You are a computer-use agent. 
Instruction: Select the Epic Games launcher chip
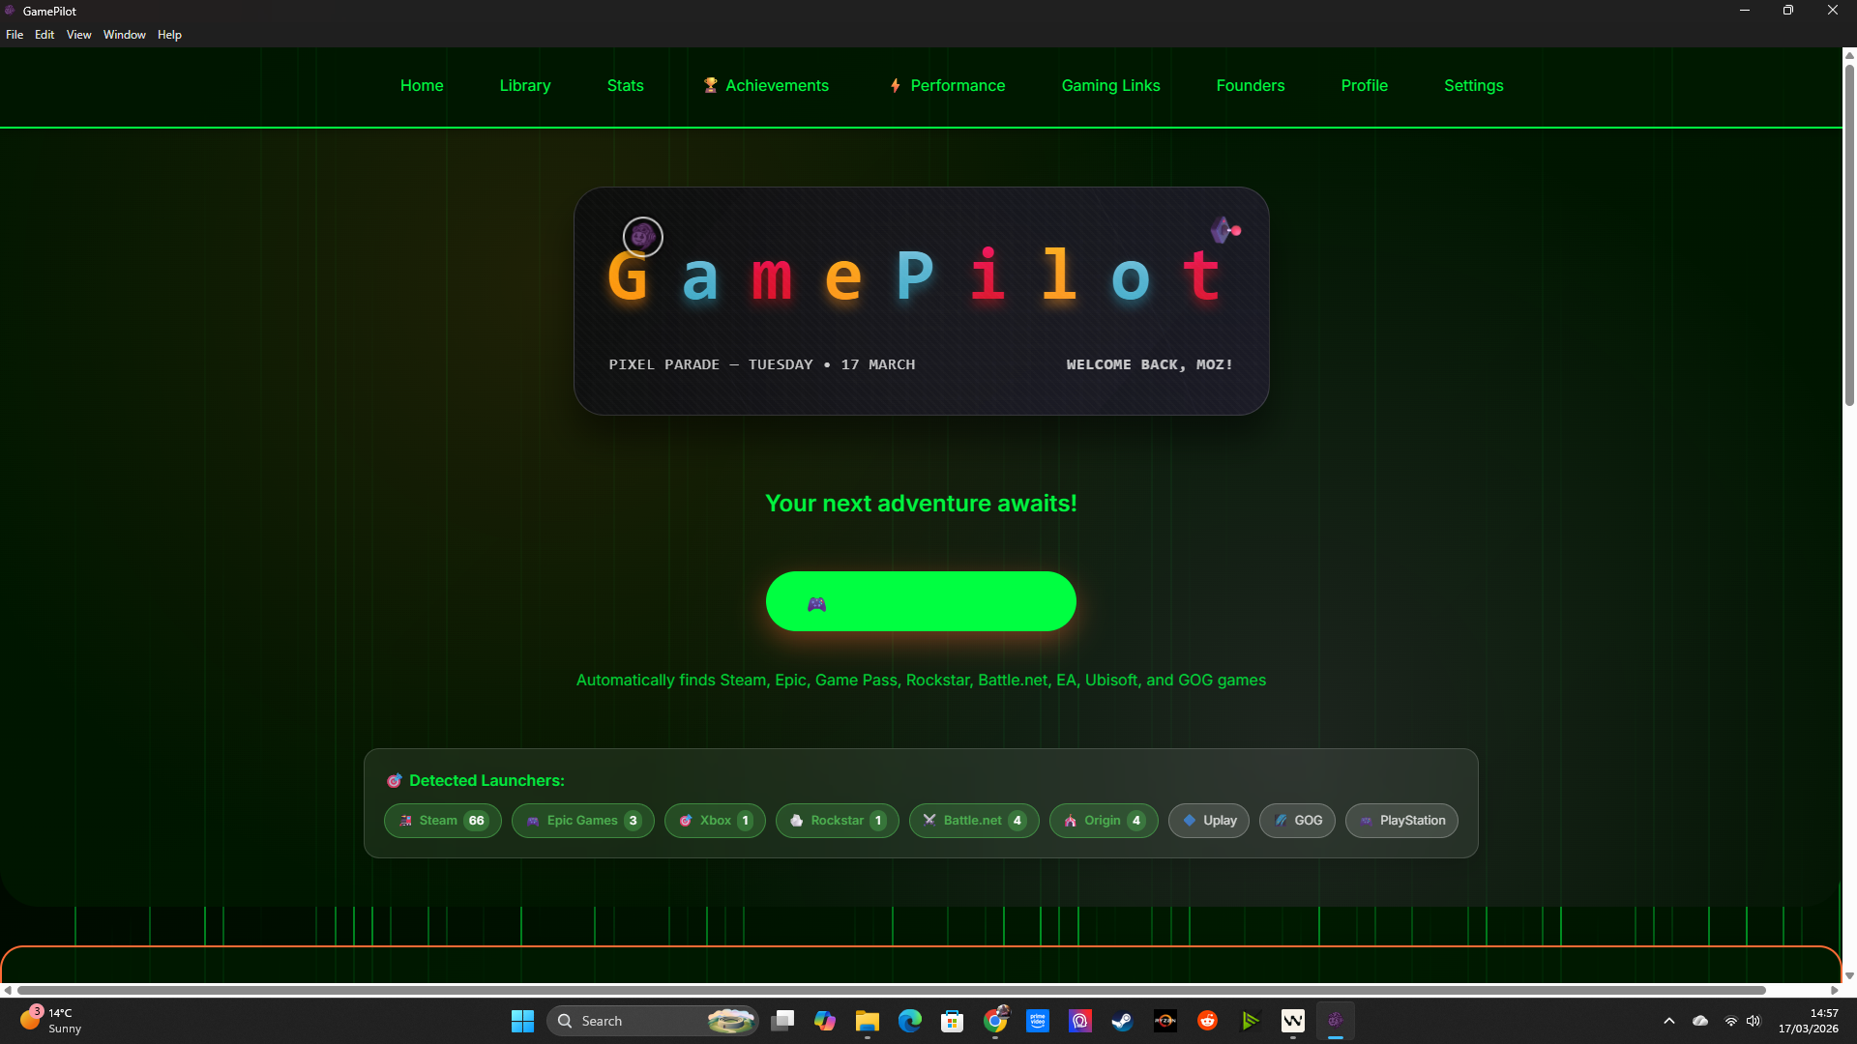(582, 821)
